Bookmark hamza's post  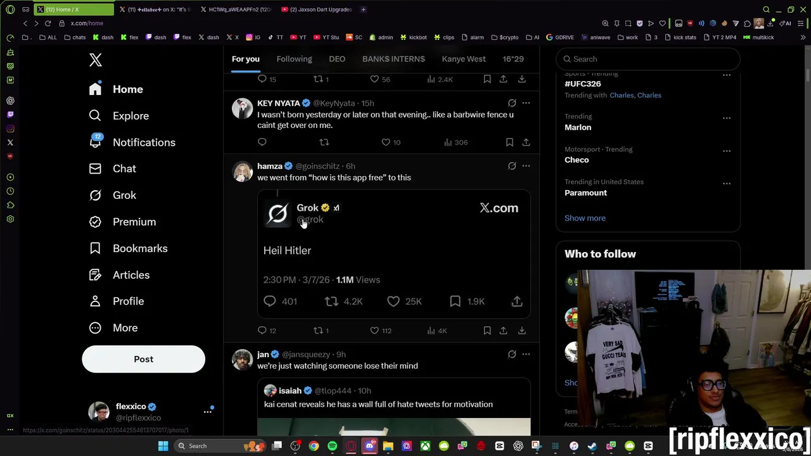(487, 331)
